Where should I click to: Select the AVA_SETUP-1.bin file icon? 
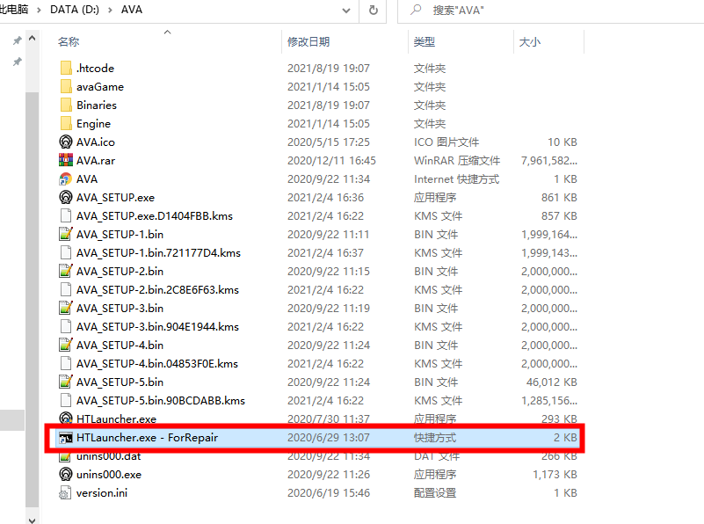click(x=66, y=234)
